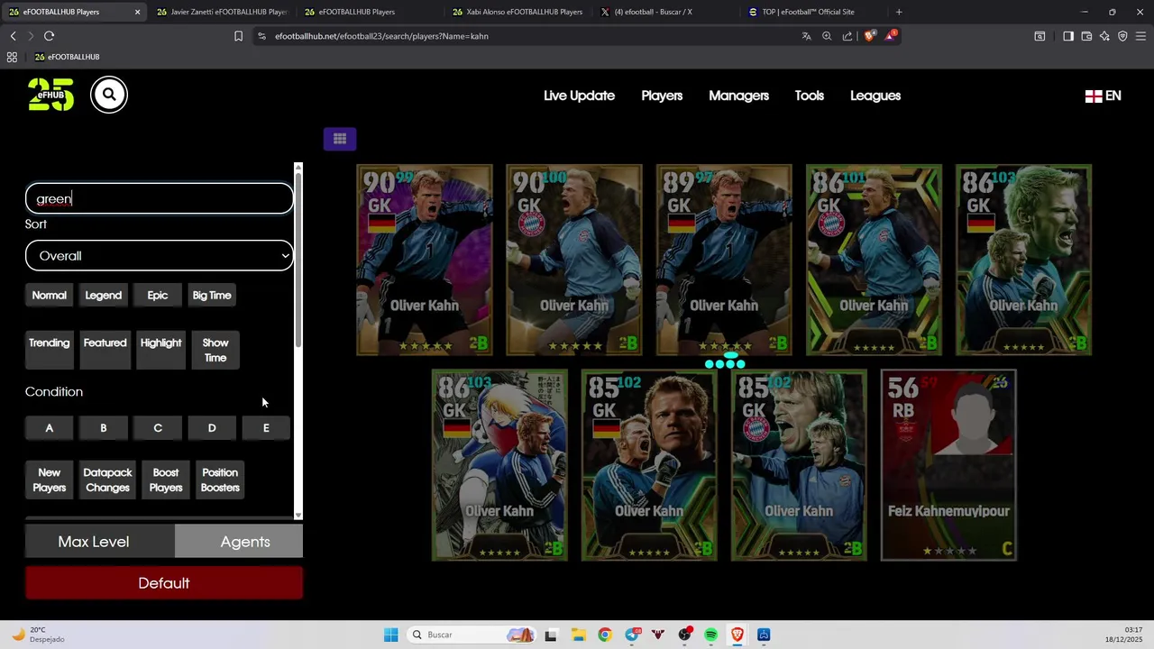
Task: Toggle the New Players filter
Action: tap(49, 480)
